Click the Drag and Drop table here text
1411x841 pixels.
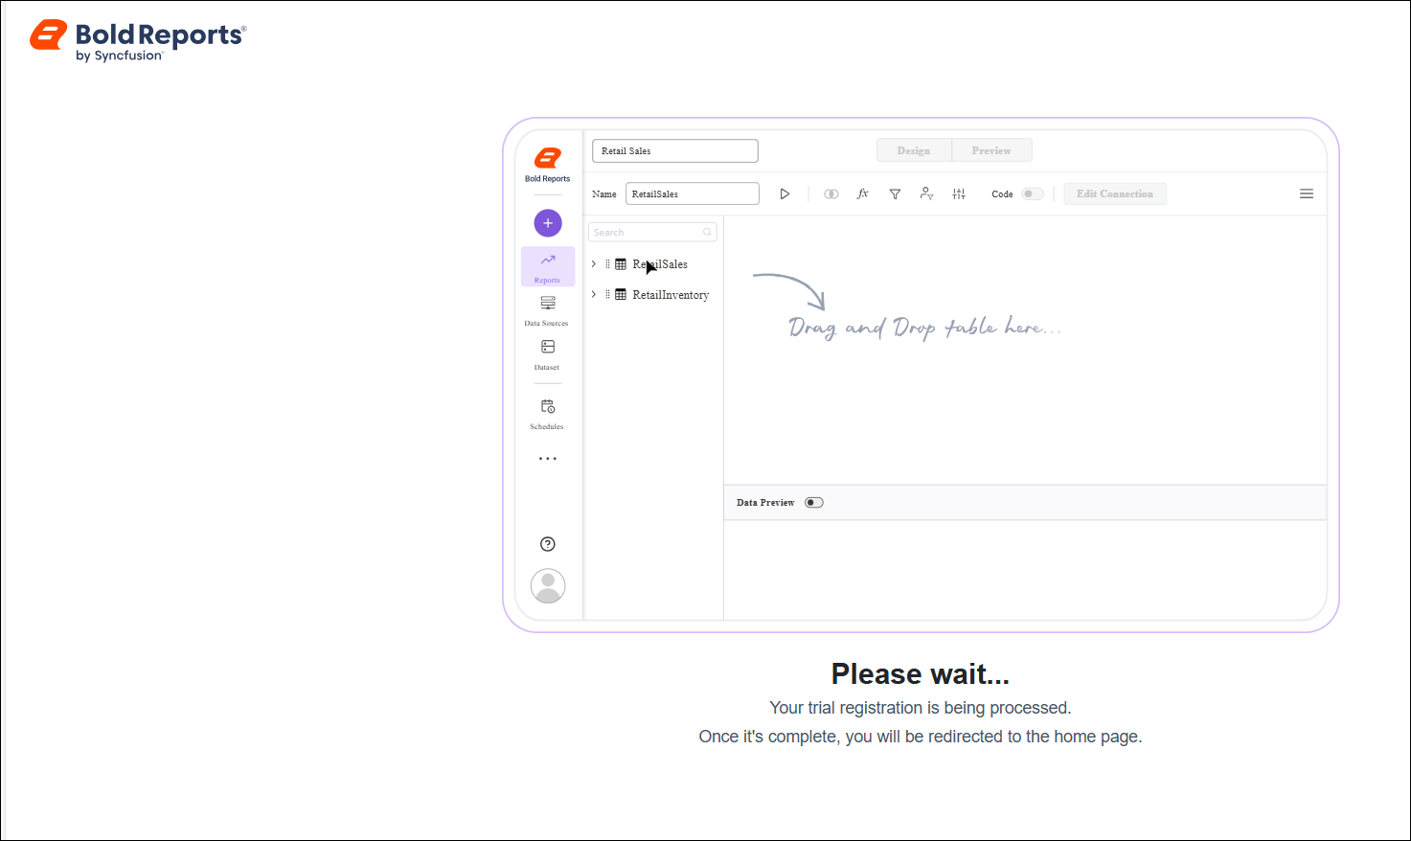pyautogui.click(x=924, y=328)
